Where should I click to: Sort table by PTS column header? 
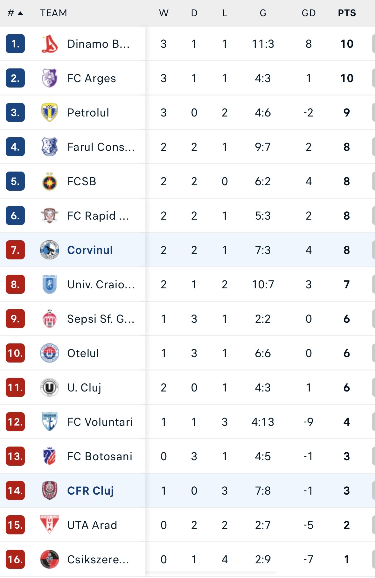(x=347, y=13)
